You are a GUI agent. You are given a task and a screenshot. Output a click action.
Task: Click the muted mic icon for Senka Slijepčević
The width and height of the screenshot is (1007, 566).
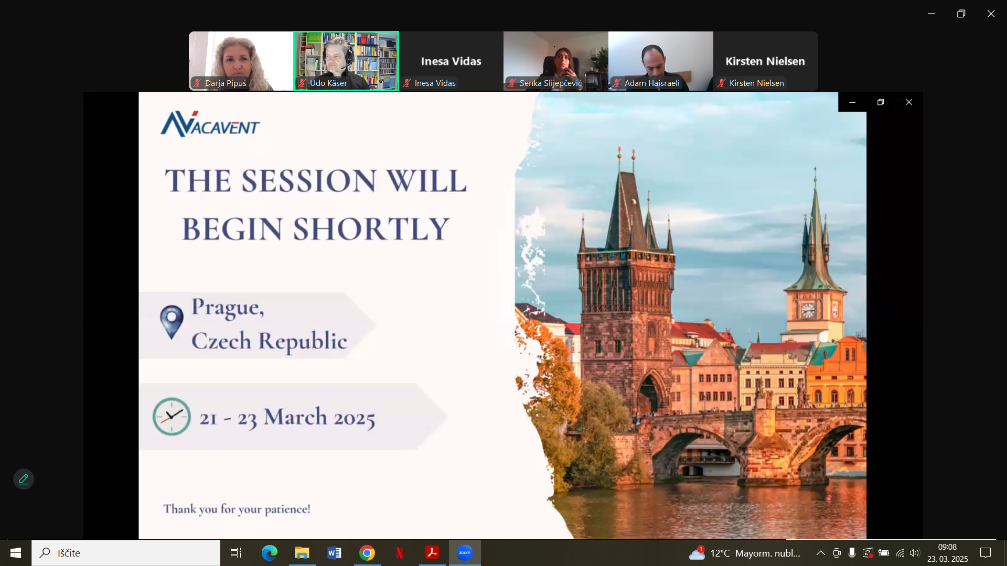click(x=512, y=83)
